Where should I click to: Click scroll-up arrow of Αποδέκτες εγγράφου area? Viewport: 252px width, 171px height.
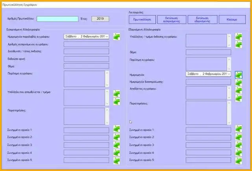click(229, 88)
